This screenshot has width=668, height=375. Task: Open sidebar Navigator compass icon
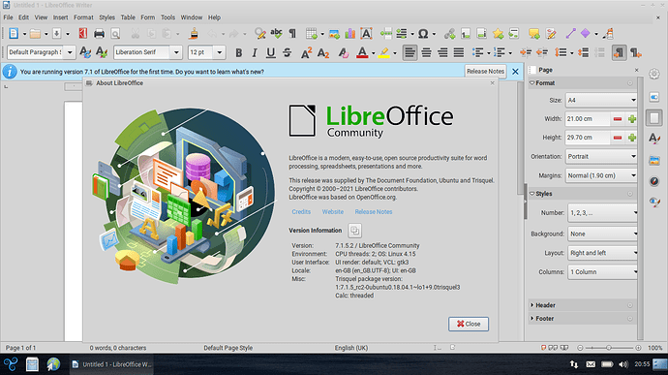654,181
